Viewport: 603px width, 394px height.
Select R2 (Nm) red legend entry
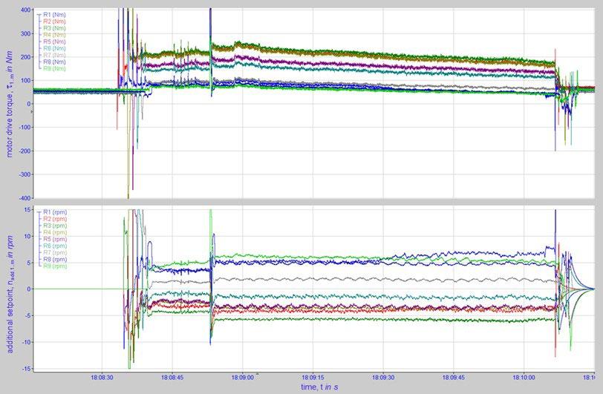click(54, 22)
